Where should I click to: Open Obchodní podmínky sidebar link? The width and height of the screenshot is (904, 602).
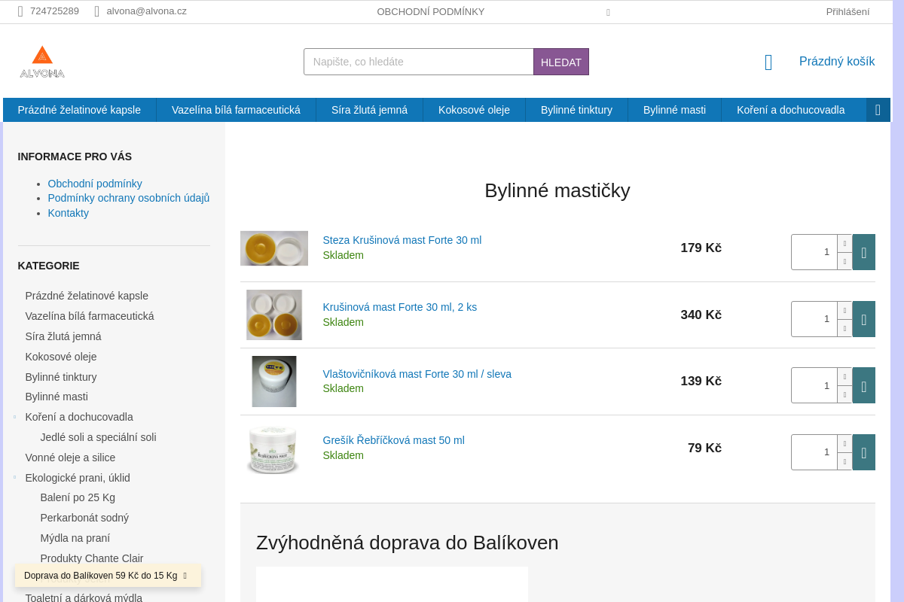(95, 184)
